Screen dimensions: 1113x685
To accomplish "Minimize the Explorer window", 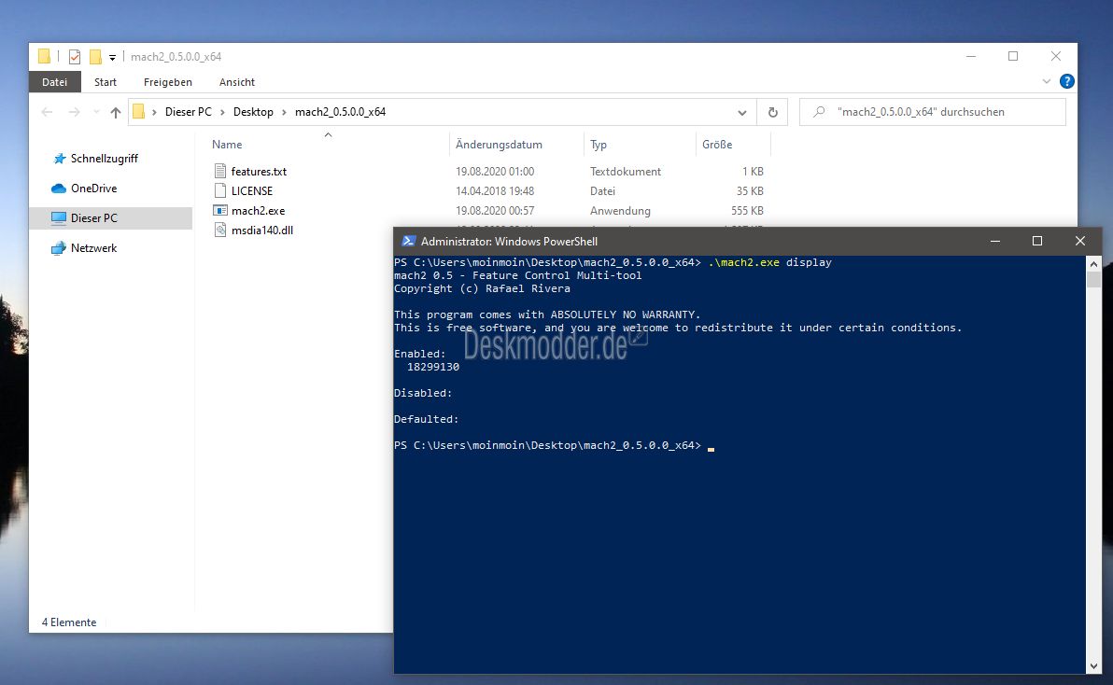I will pos(970,56).
